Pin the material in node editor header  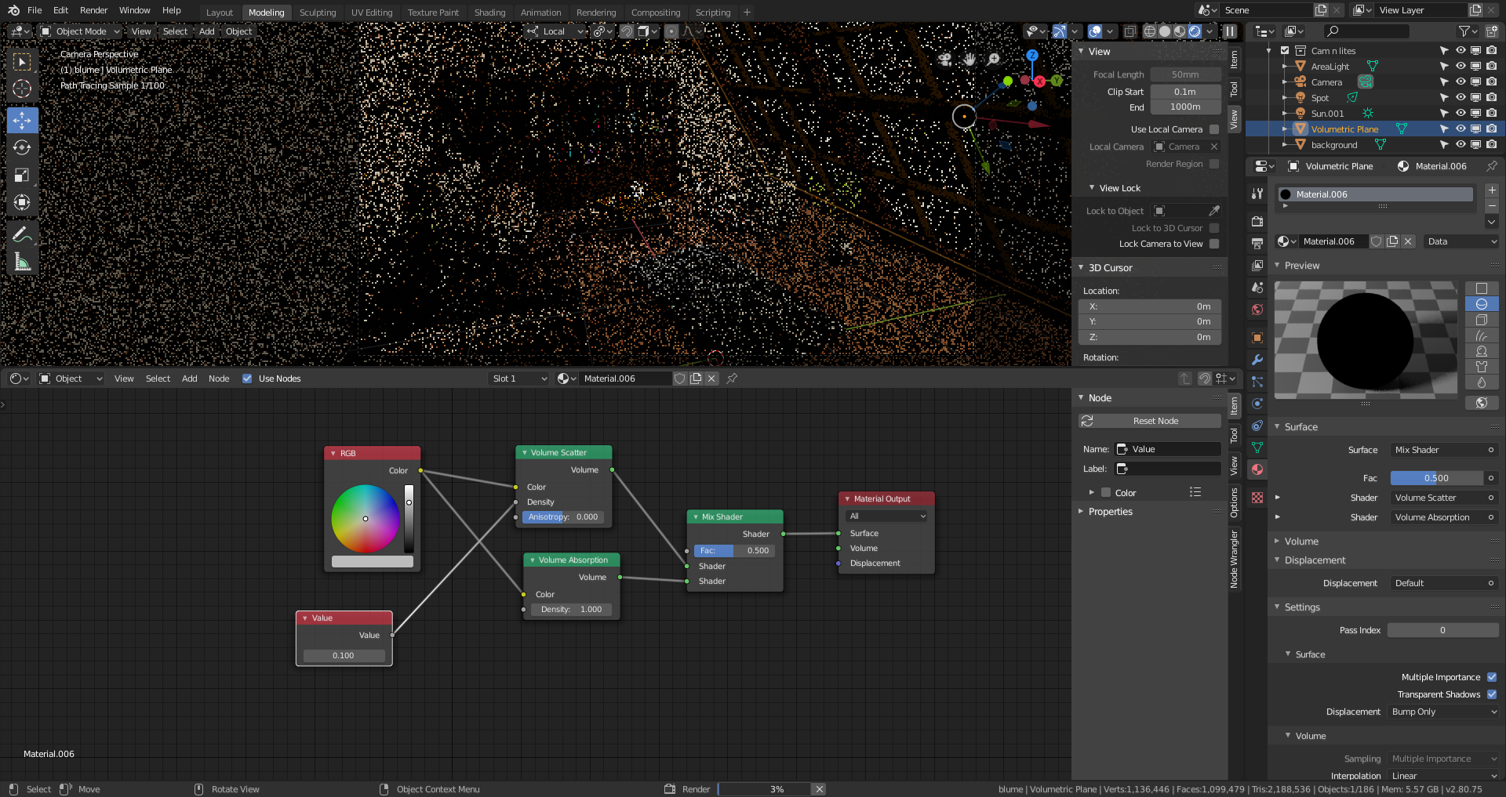click(732, 379)
